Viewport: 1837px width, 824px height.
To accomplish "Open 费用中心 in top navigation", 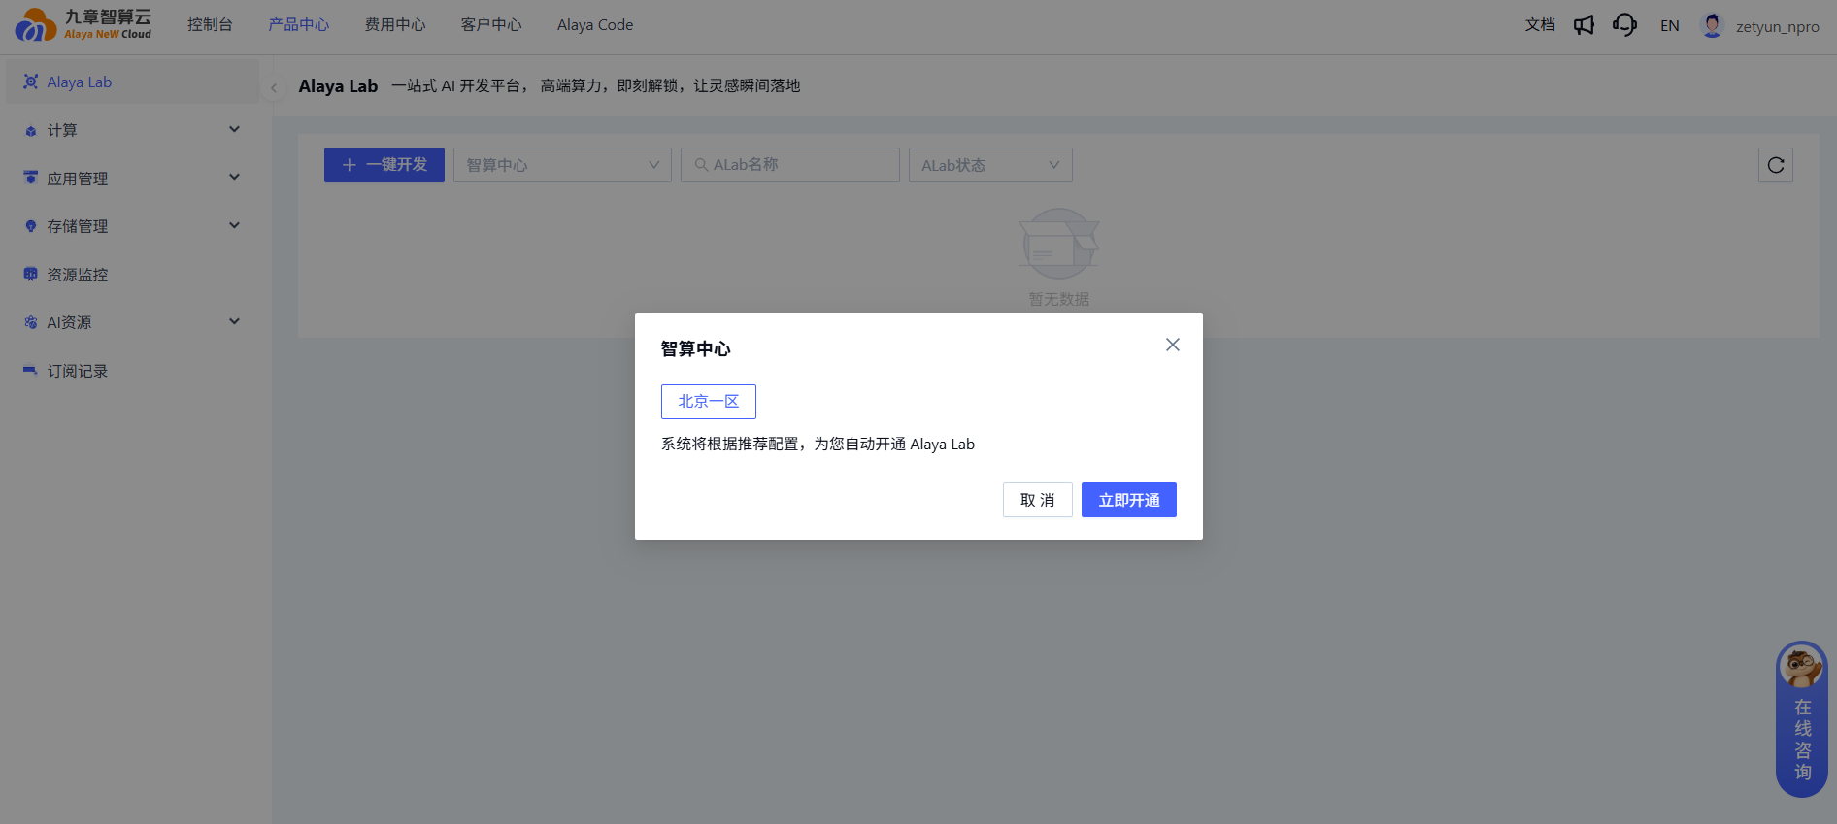I will [395, 25].
